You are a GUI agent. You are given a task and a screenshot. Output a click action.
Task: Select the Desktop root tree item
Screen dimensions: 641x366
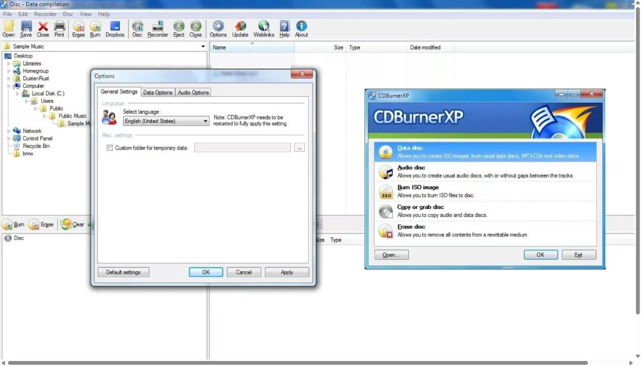[x=23, y=56]
